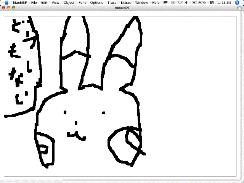The height and width of the screenshot is (183, 244).
Task: Open the MaxMSP application menu
Action: click(x=20, y=3)
